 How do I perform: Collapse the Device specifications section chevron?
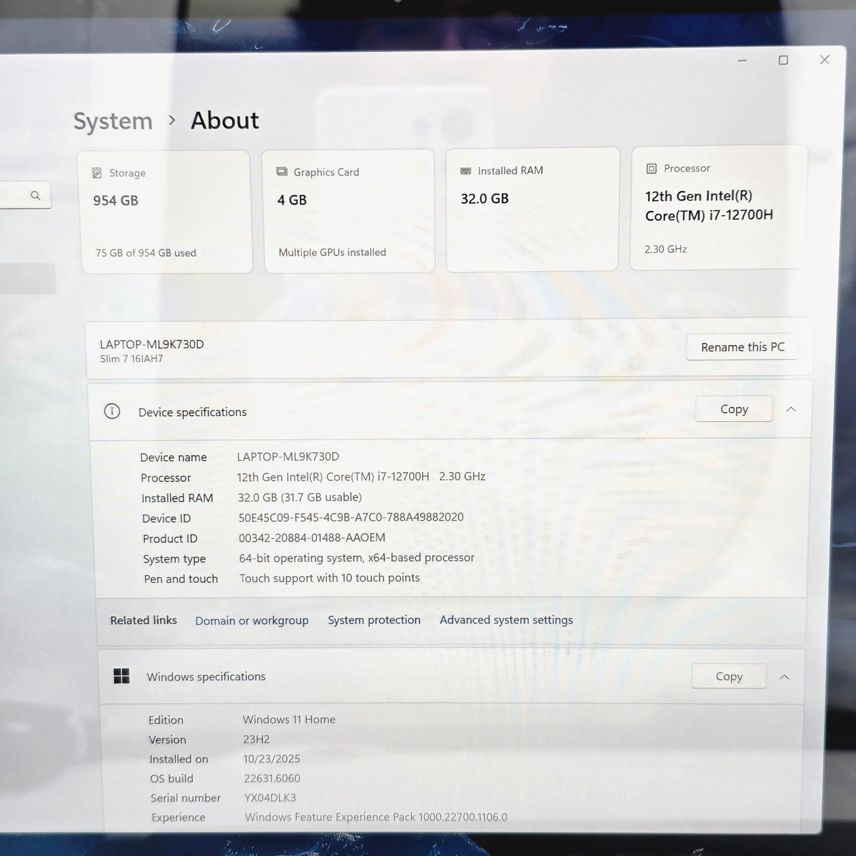791,409
